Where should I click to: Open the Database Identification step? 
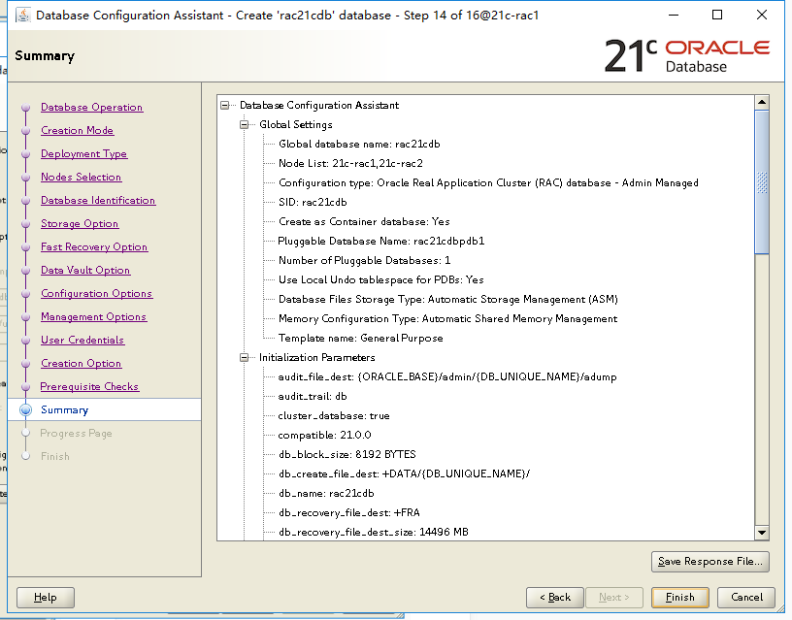click(98, 200)
